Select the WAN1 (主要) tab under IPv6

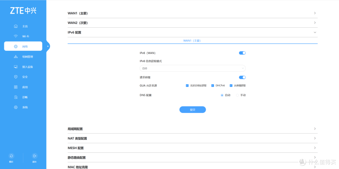pyautogui.click(x=192, y=41)
